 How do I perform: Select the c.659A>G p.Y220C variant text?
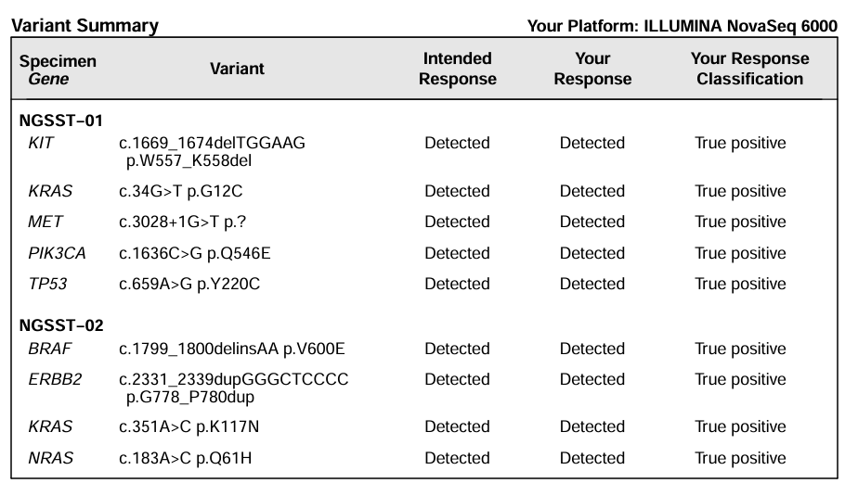[189, 284]
